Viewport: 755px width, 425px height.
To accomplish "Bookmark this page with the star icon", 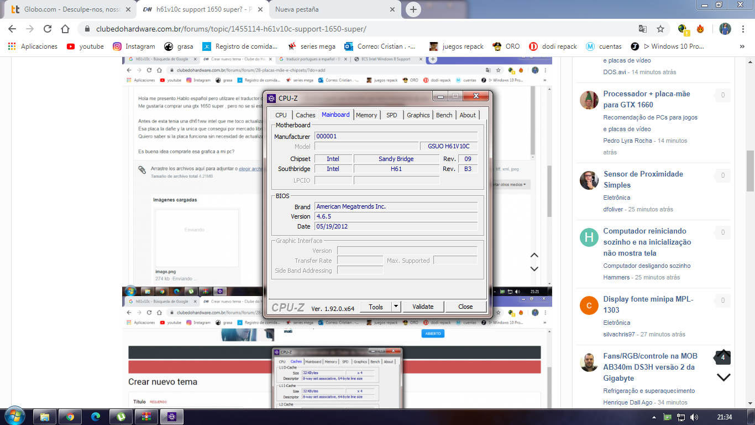I will (x=660, y=29).
